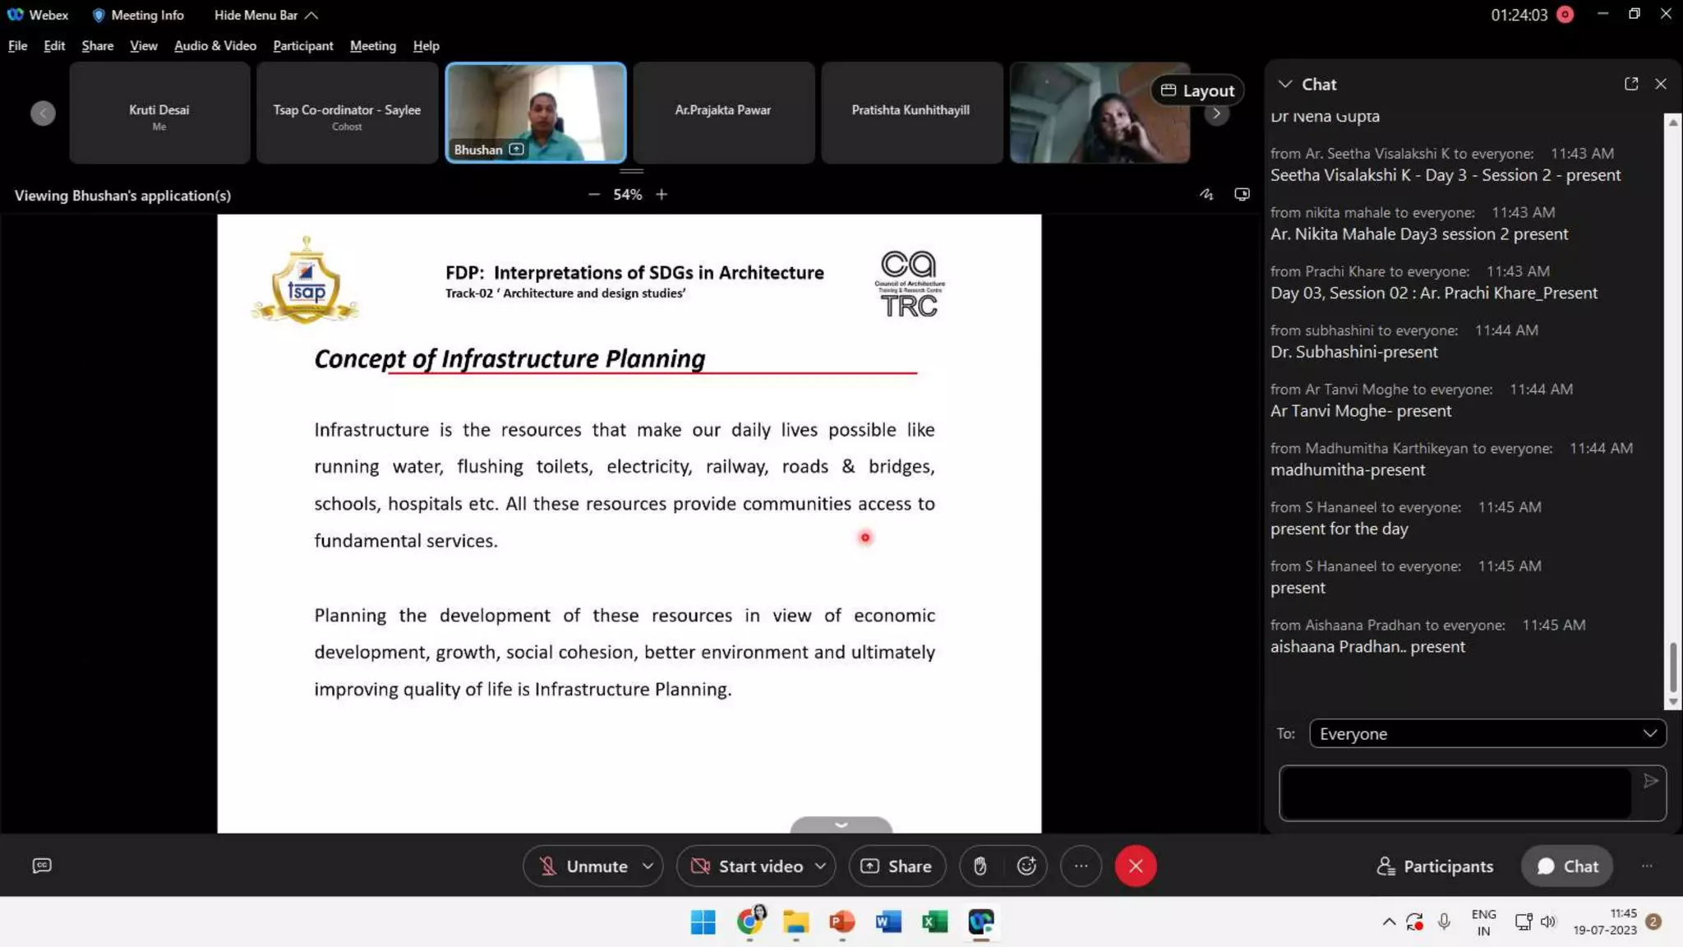Pop out the Chat panel
The image size is (1683, 947).
click(x=1631, y=84)
